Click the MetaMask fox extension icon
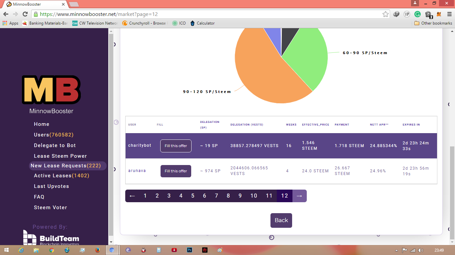The width and height of the screenshot is (455, 255). (x=439, y=14)
